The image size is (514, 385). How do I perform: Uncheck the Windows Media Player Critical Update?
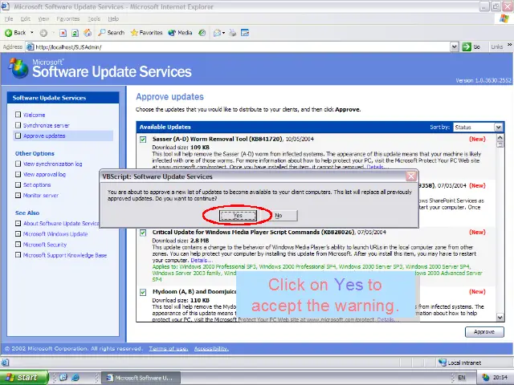click(x=143, y=233)
